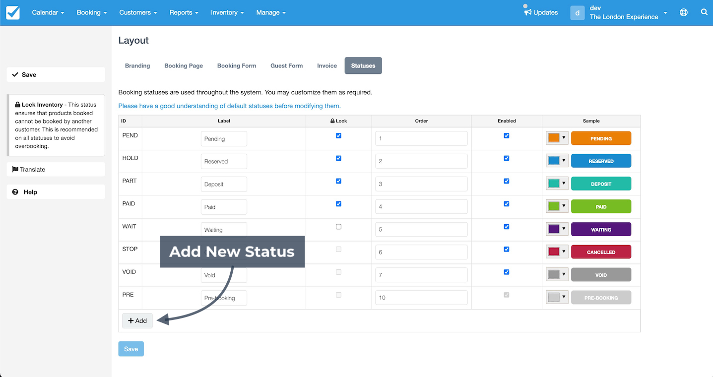Open the default statuses understanding link
Image resolution: width=713 pixels, height=377 pixels.
click(x=230, y=106)
